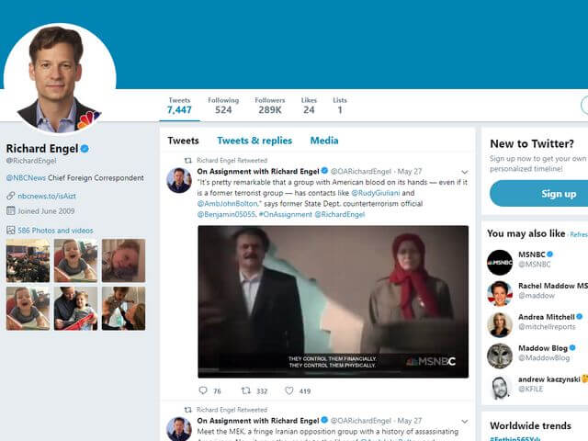Click the Richard Engel profile name heading
Image resolution: width=588 pixels, height=441 pixels.
coord(42,149)
